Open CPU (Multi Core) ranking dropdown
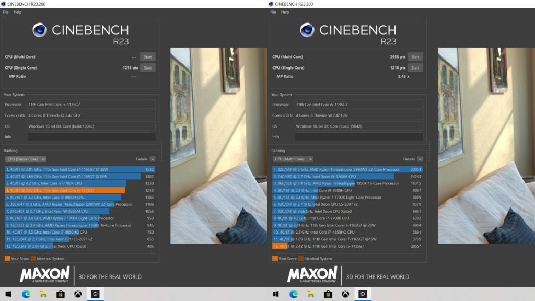Viewport: 535px width, 301px height. 293,159
